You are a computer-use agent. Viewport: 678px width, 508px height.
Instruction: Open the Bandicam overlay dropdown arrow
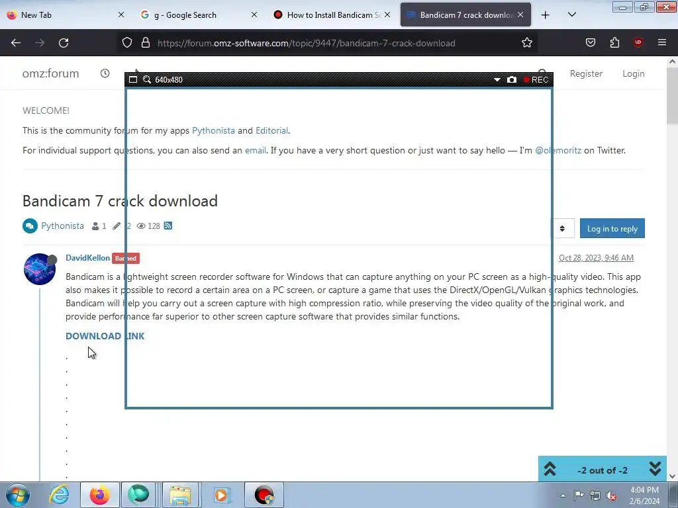point(497,79)
